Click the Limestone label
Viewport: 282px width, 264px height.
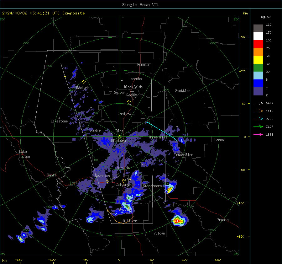(x=59, y=121)
